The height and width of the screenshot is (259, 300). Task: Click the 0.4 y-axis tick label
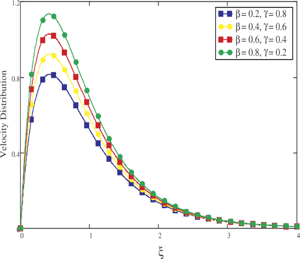(x=16, y=154)
